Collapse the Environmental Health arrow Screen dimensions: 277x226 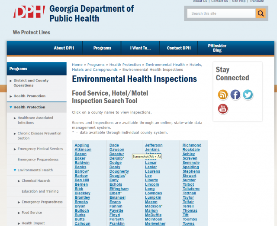(x=15, y=170)
